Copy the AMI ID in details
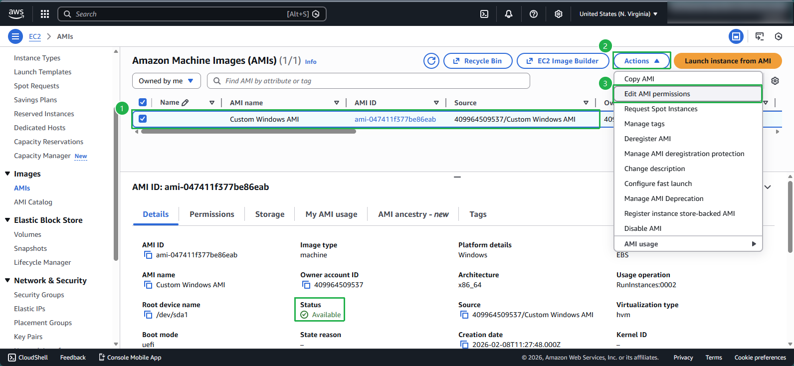 click(x=148, y=255)
